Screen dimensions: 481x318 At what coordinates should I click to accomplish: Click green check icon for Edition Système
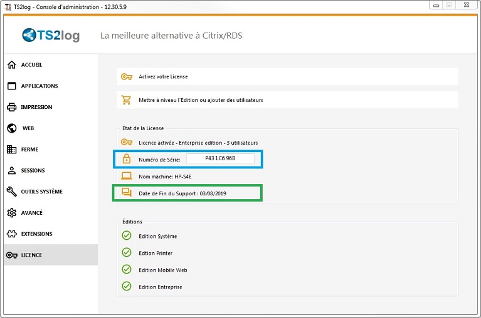127,235
